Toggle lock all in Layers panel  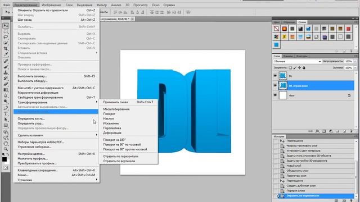(304, 68)
